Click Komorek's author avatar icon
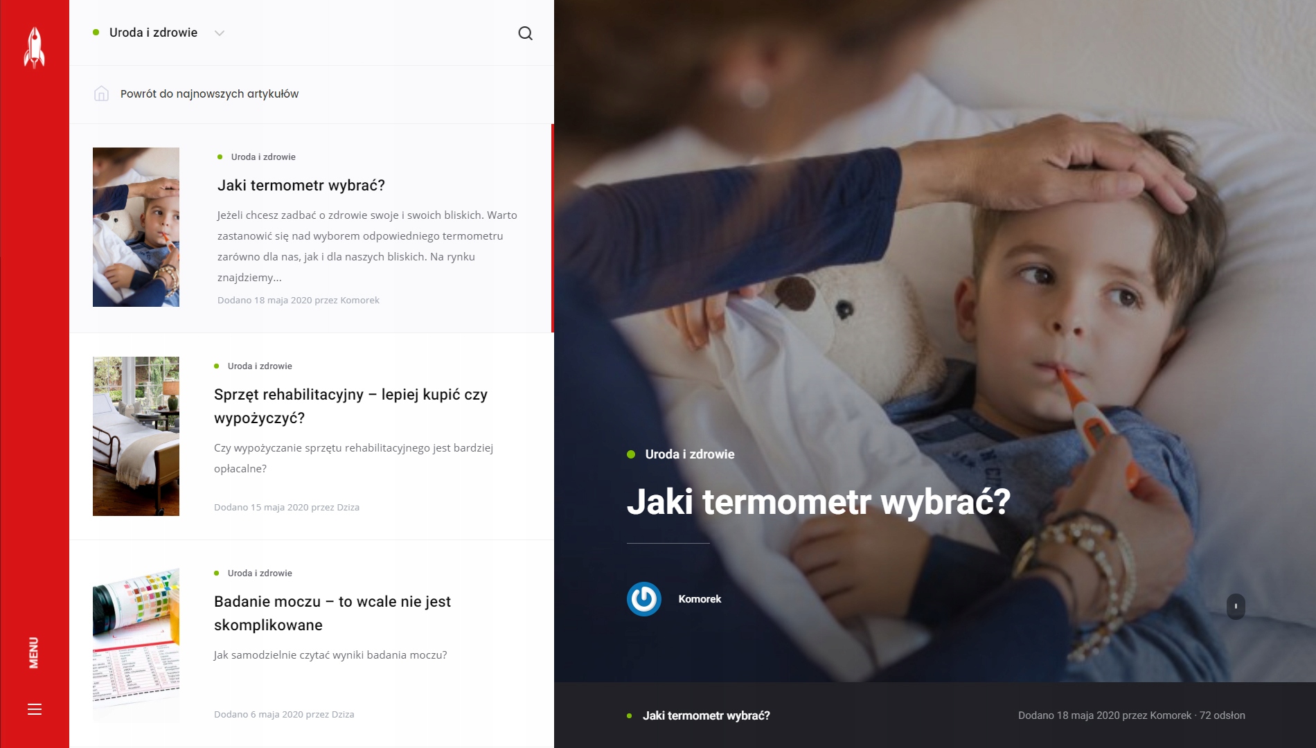The height and width of the screenshot is (748, 1316). pyautogui.click(x=644, y=599)
